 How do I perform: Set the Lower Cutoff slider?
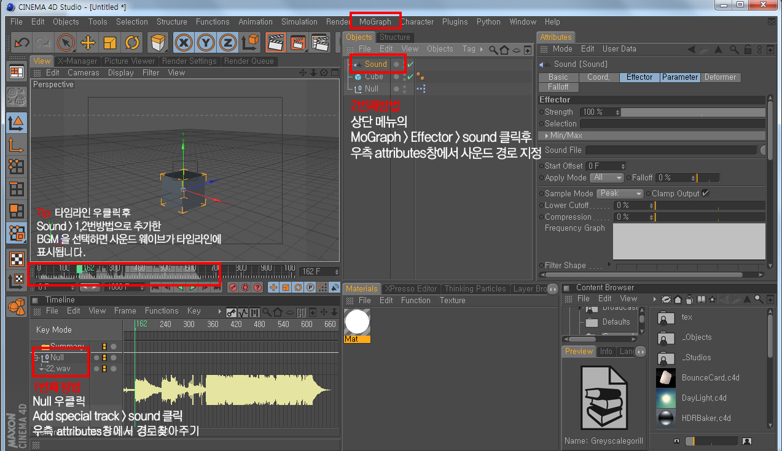pyautogui.click(x=710, y=206)
